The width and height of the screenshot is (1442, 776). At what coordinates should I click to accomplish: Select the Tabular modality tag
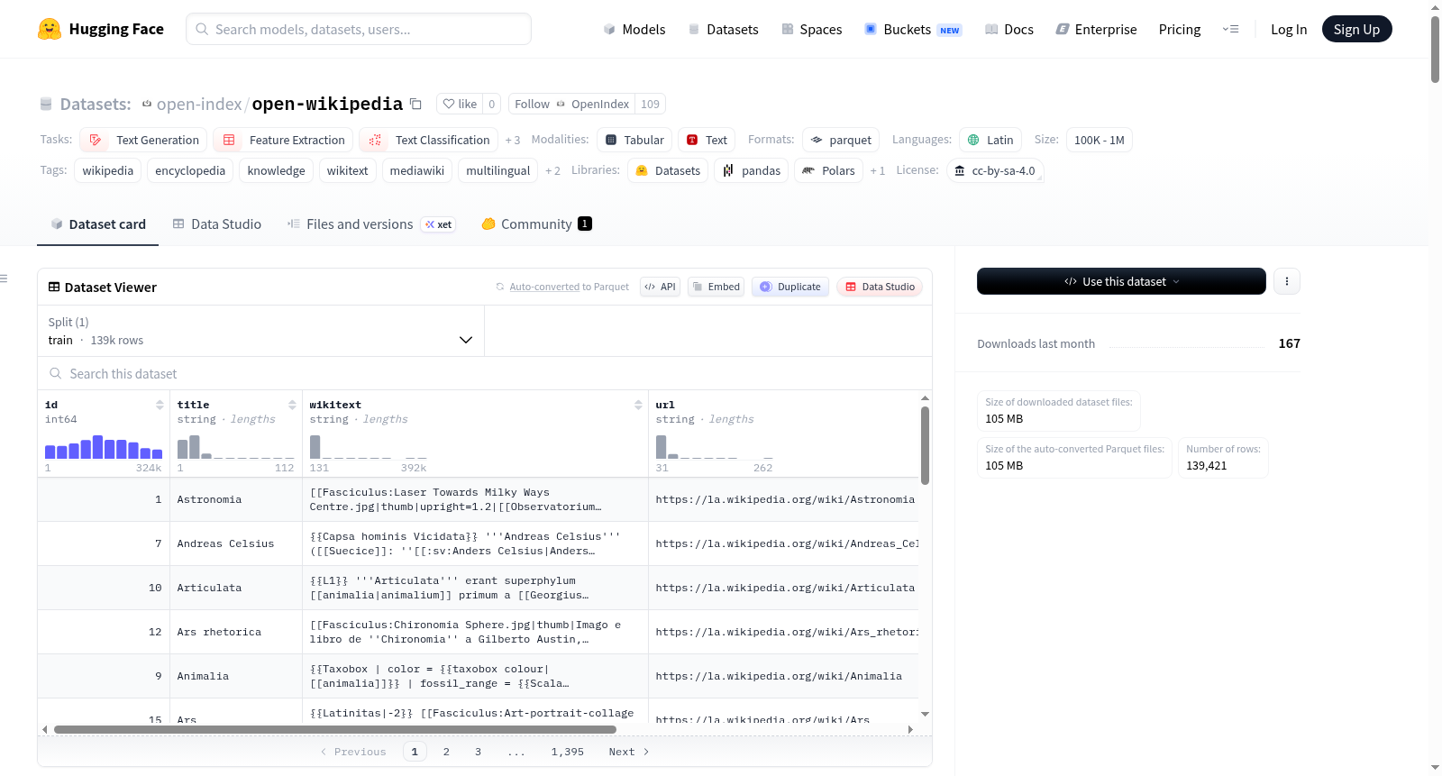[x=634, y=140]
